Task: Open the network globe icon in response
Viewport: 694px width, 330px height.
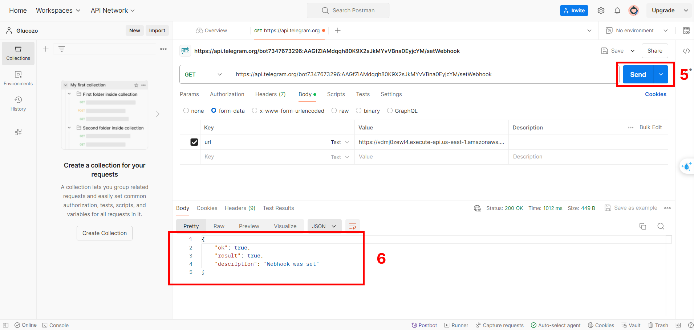Action: coord(478,208)
